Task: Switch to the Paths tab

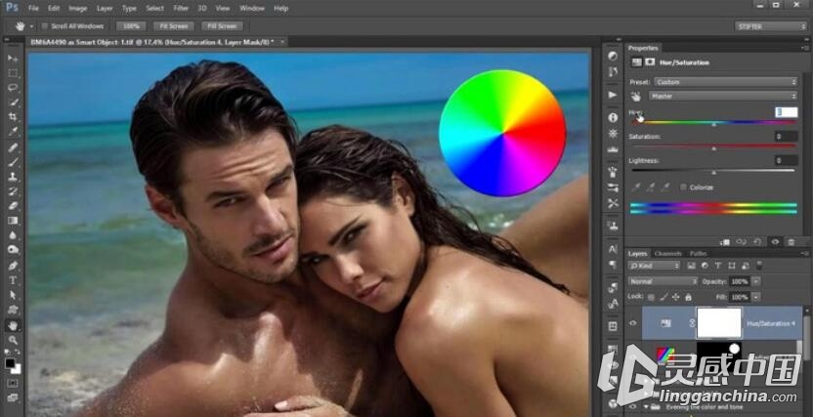Action: click(x=698, y=254)
